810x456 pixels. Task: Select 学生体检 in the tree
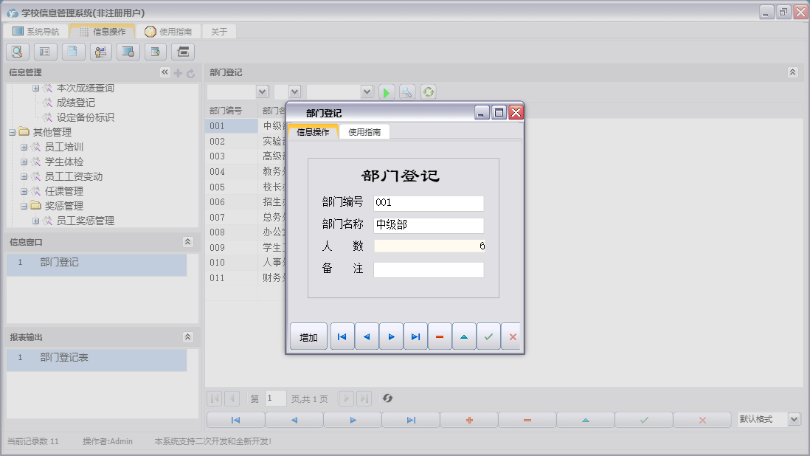click(x=64, y=162)
